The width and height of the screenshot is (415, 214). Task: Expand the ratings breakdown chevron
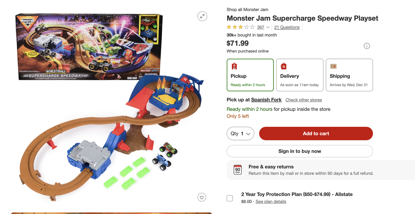click(x=268, y=27)
